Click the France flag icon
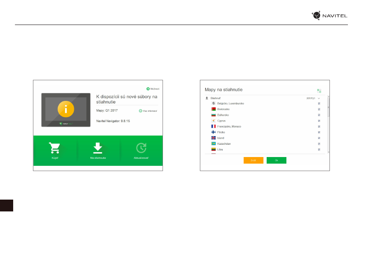 213,126
